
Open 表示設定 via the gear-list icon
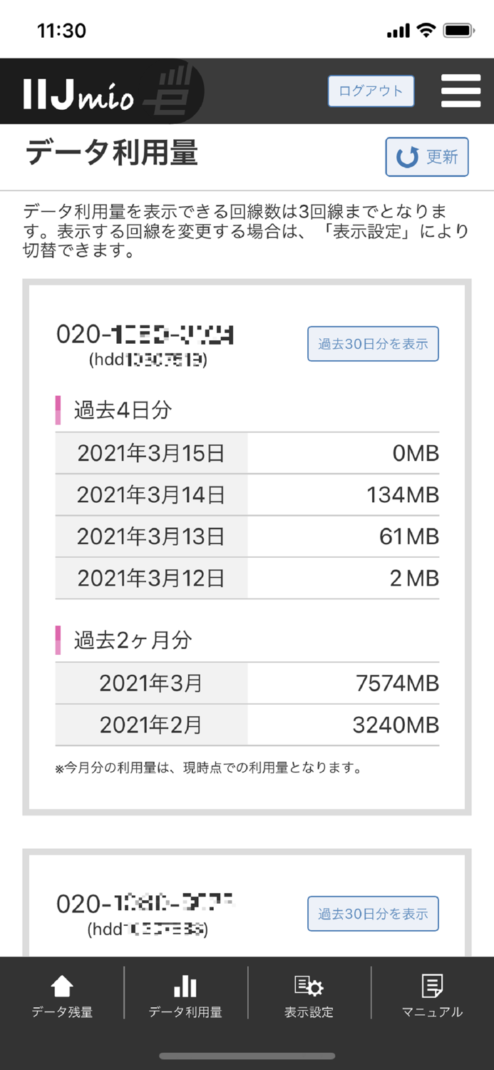click(x=309, y=992)
